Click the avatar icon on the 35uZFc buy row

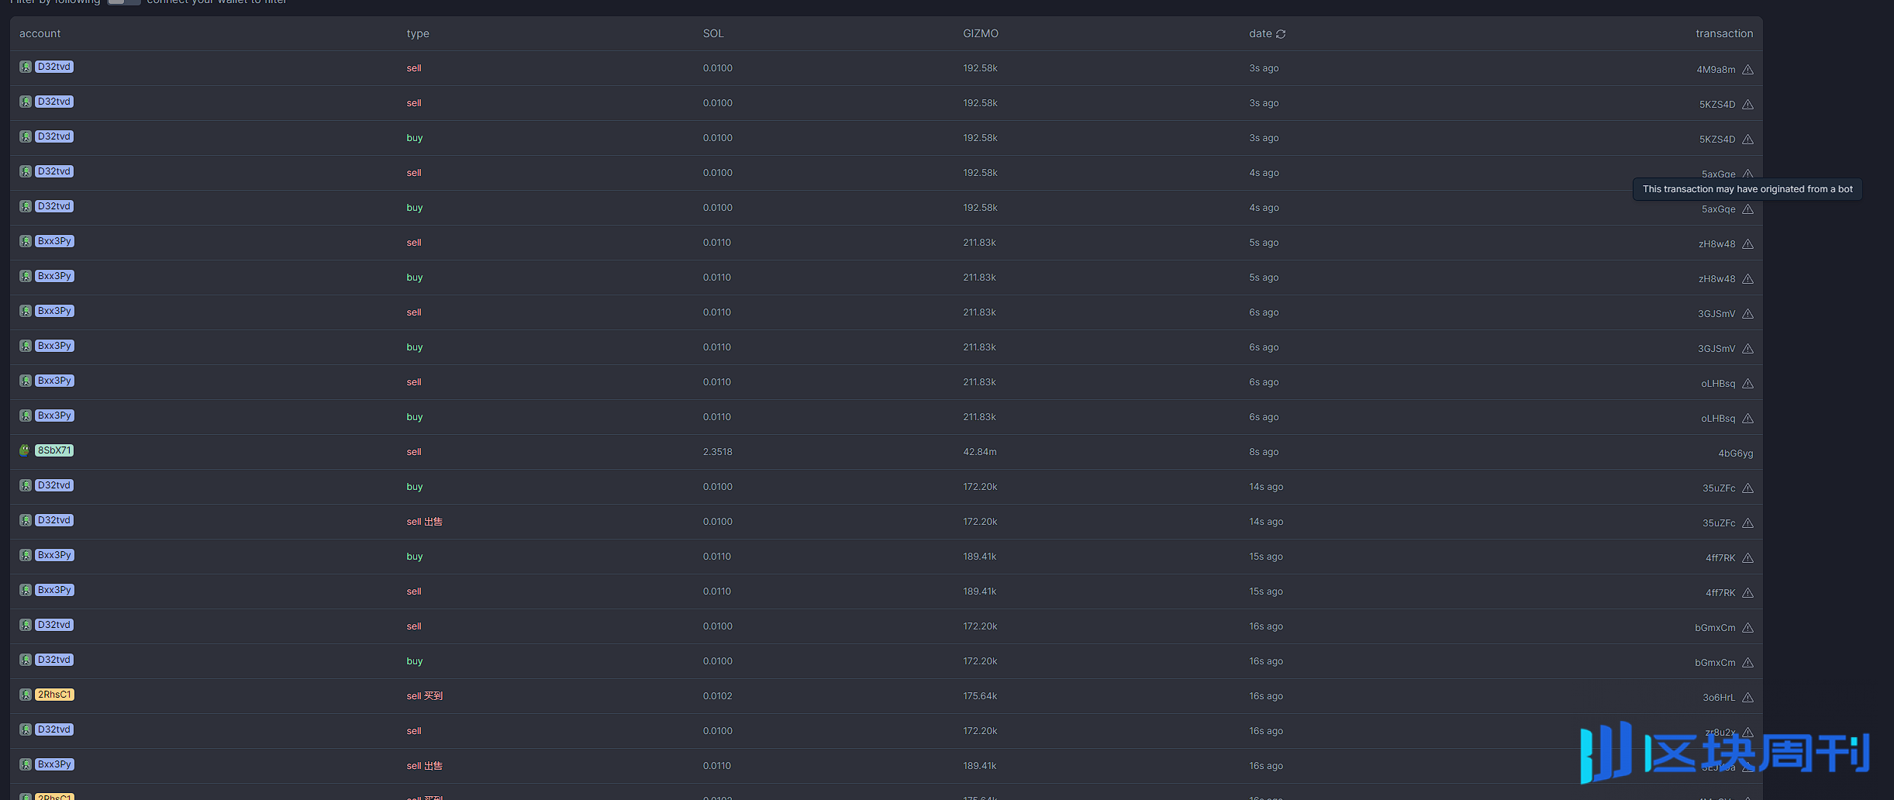pyautogui.click(x=26, y=485)
